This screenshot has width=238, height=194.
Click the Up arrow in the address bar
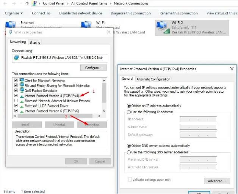tap(27, 3)
